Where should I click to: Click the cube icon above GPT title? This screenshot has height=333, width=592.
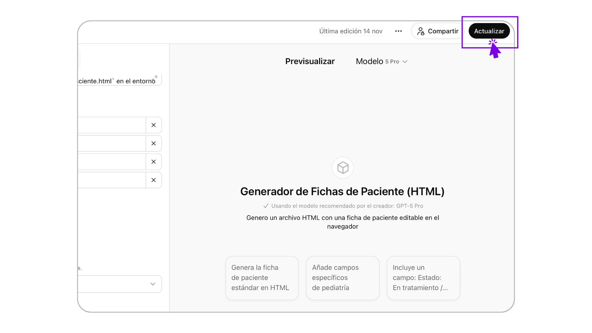(x=343, y=168)
